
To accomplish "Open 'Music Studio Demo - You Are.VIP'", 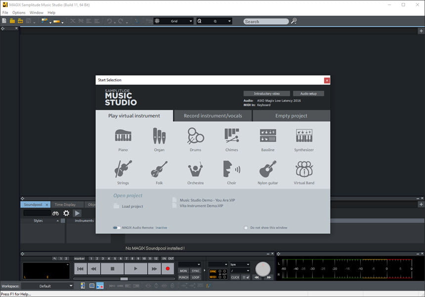I will tap(208, 200).
